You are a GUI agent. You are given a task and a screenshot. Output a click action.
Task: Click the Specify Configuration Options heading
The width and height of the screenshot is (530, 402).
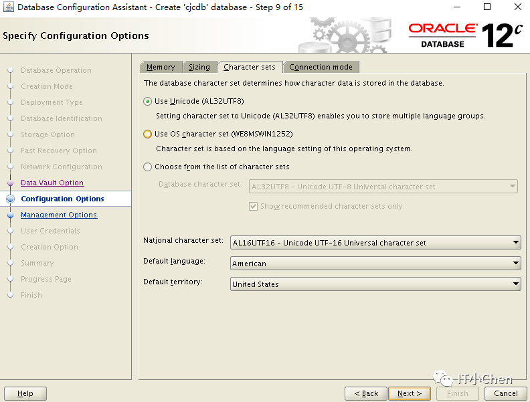click(x=76, y=35)
